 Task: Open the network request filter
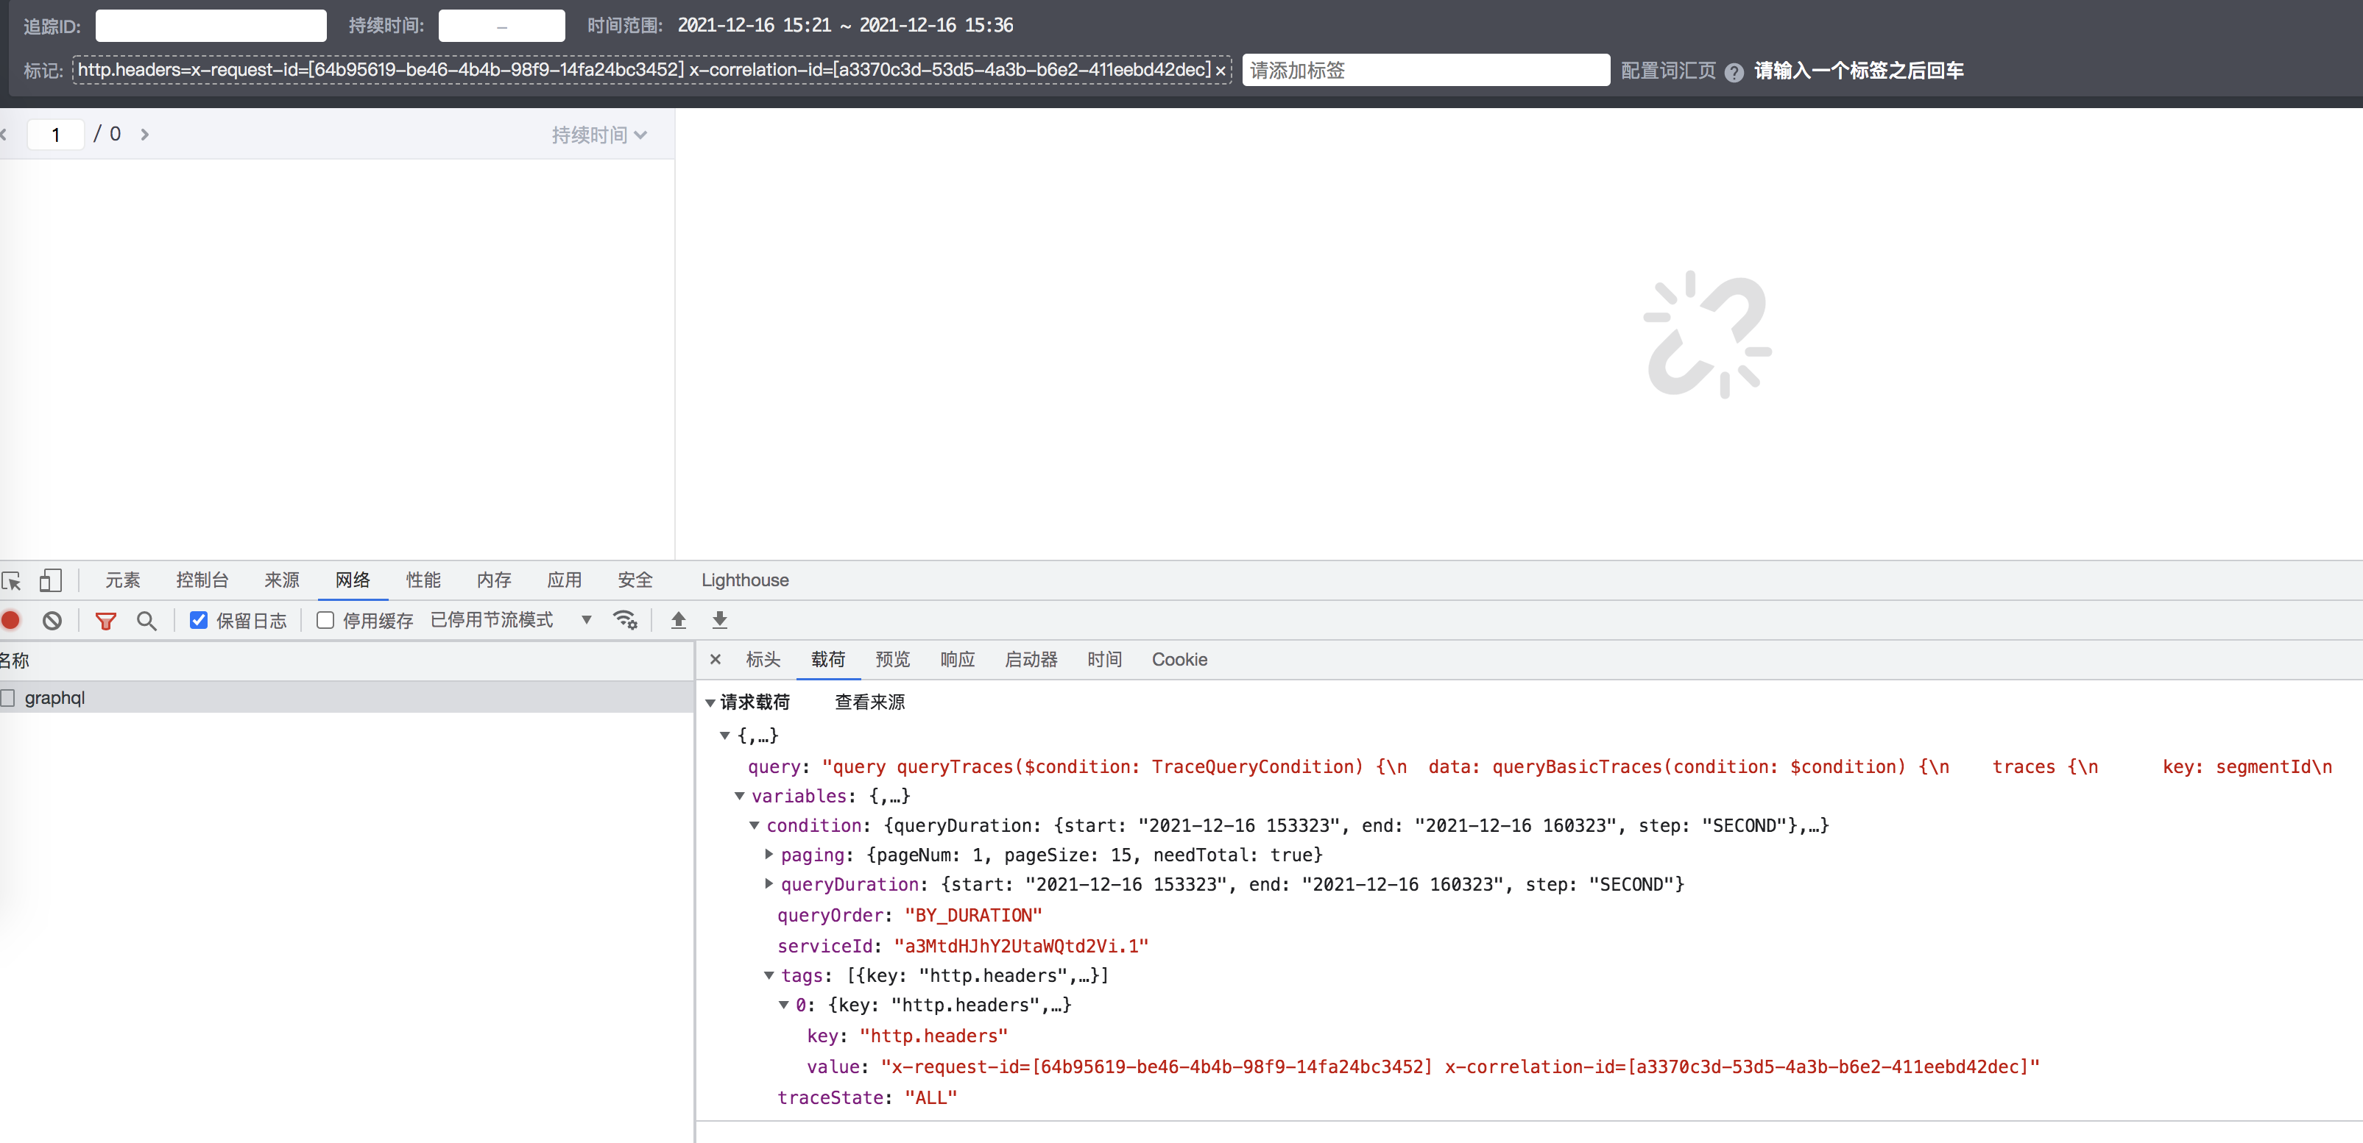[x=105, y=621]
